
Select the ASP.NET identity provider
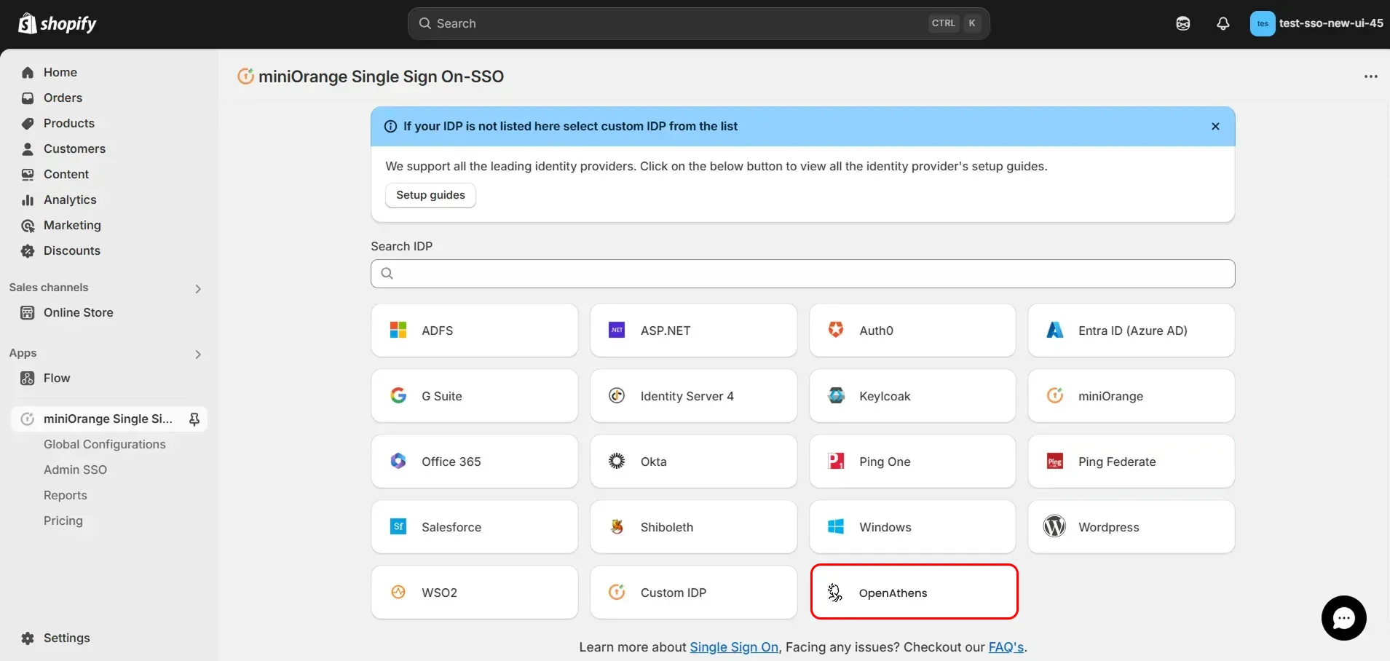point(693,330)
